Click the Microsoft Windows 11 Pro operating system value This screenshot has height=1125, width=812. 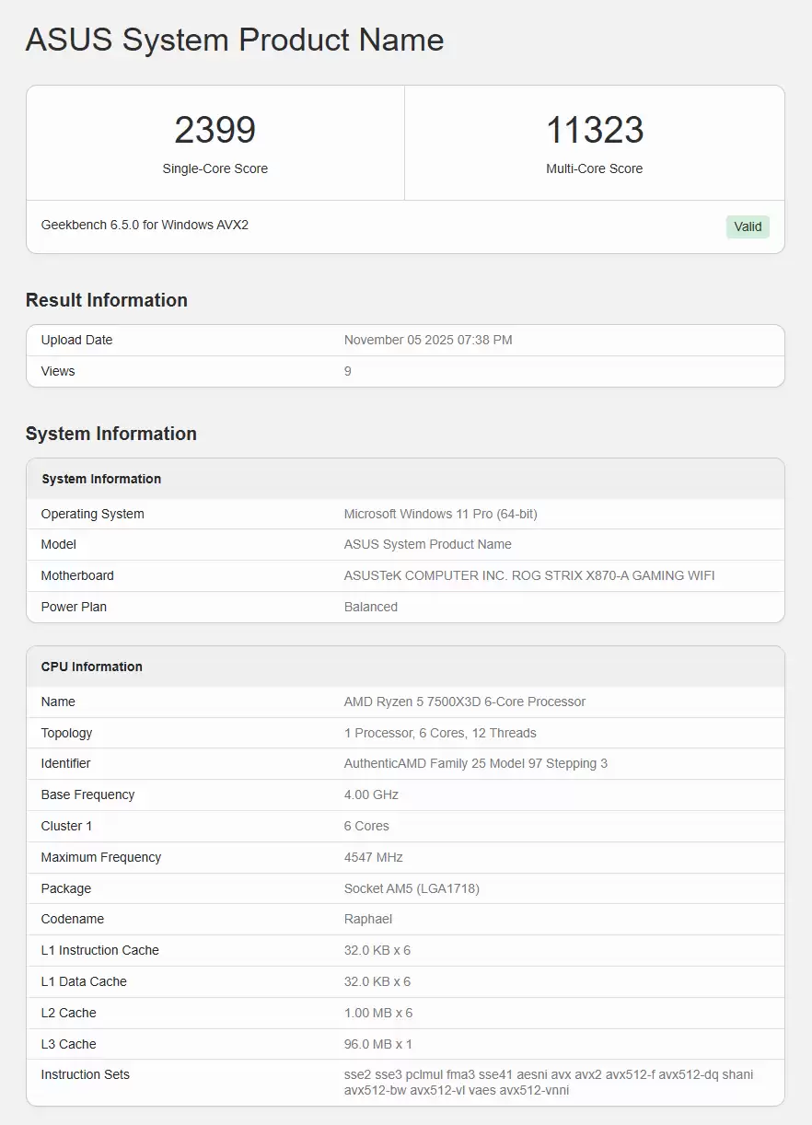[x=440, y=514]
